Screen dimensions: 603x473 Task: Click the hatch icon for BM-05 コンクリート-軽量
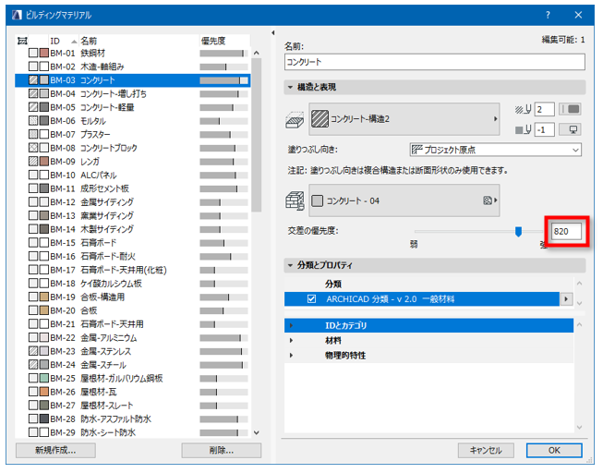pyautogui.click(x=33, y=107)
